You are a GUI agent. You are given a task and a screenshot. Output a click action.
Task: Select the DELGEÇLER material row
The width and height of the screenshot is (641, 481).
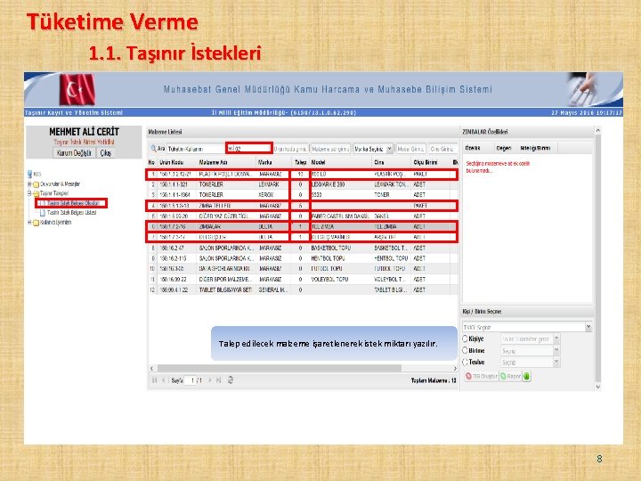click(x=302, y=237)
